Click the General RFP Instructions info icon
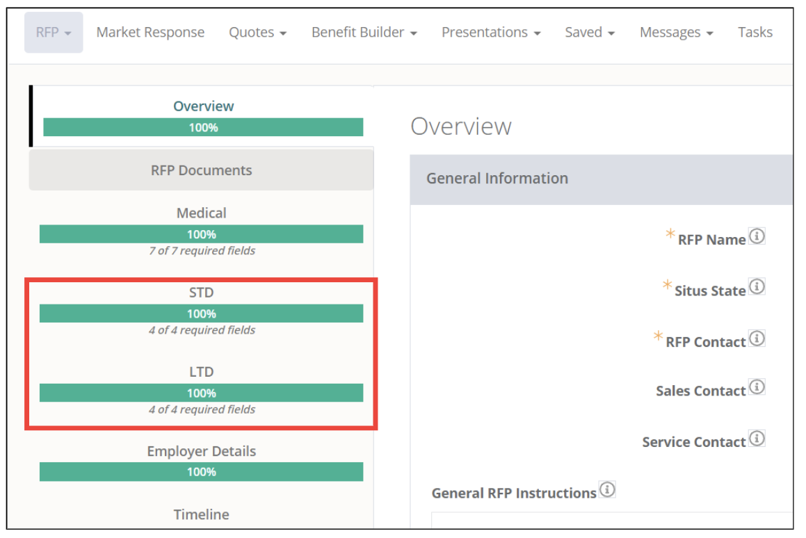This screenshot has width=806, height=538. [x=607, y=490]
